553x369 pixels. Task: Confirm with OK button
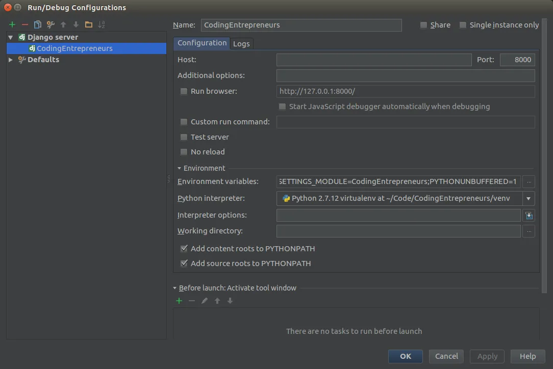[405, 356]
